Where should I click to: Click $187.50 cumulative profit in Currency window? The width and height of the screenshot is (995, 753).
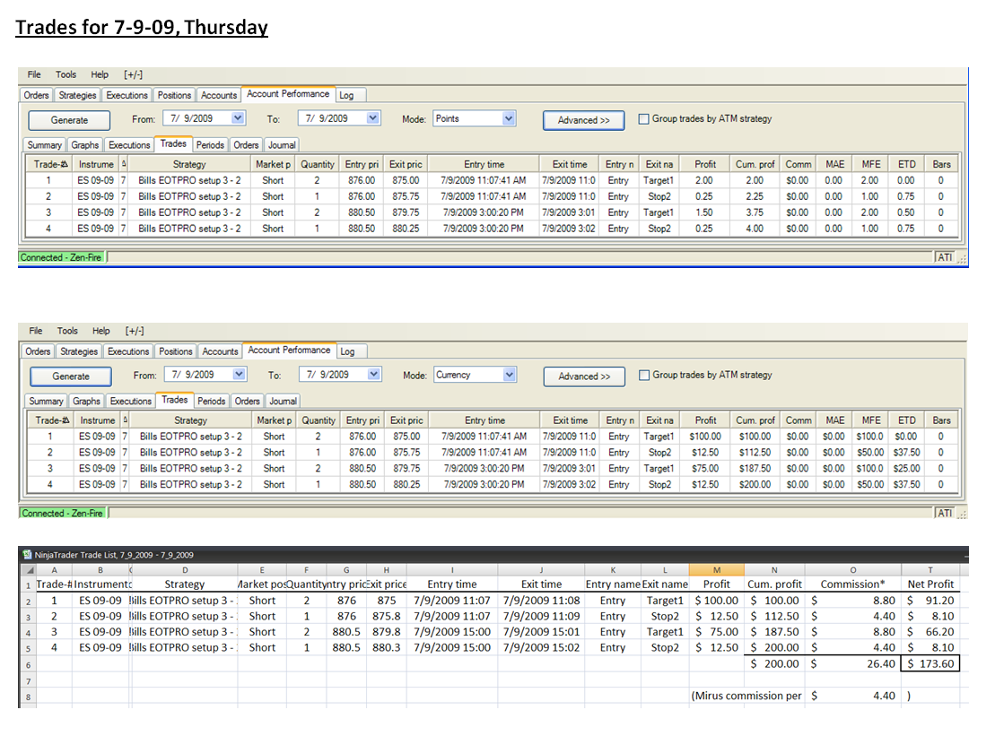pos(755,469)
